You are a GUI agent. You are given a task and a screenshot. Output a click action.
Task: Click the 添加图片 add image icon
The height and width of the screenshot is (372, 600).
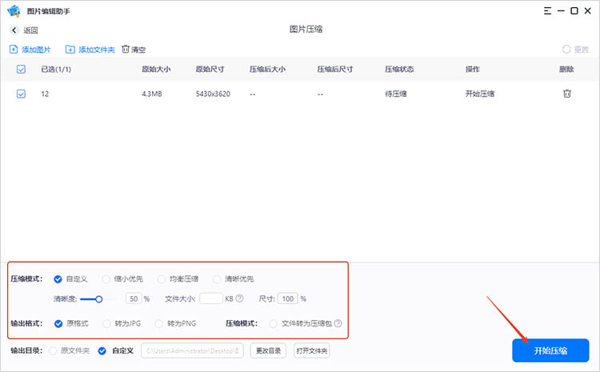pos(14,50)
